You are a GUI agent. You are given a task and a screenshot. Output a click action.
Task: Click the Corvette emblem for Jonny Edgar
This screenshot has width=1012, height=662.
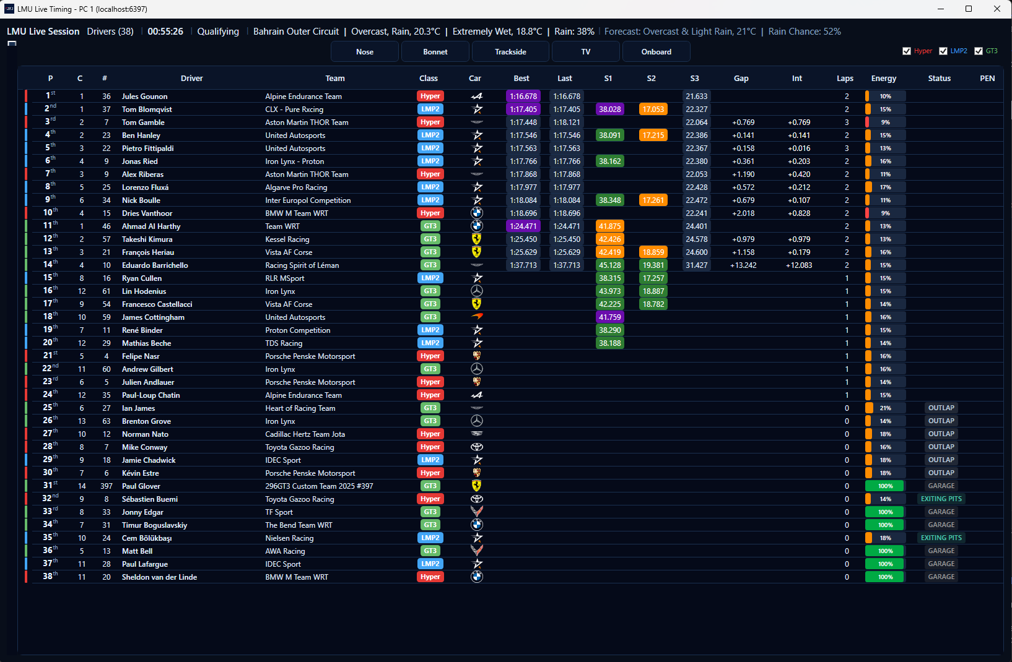pyautogui.click(x=477, y=512)
